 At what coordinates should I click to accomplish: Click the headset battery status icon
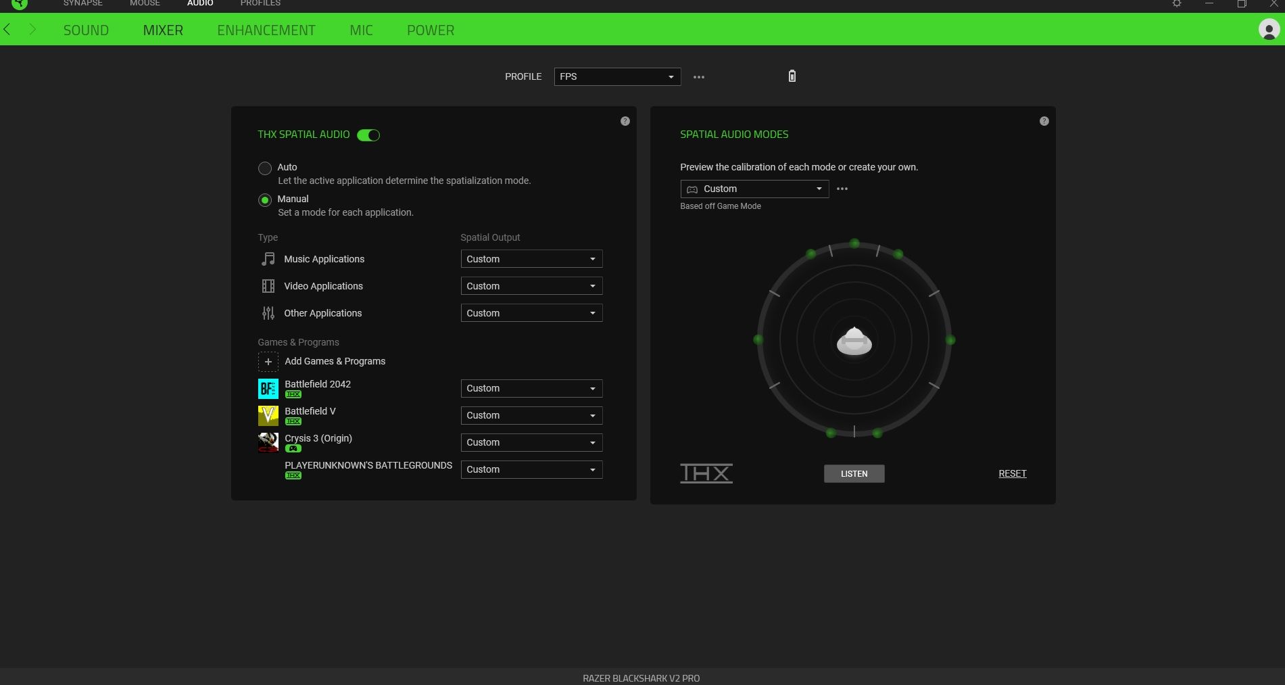792,76
